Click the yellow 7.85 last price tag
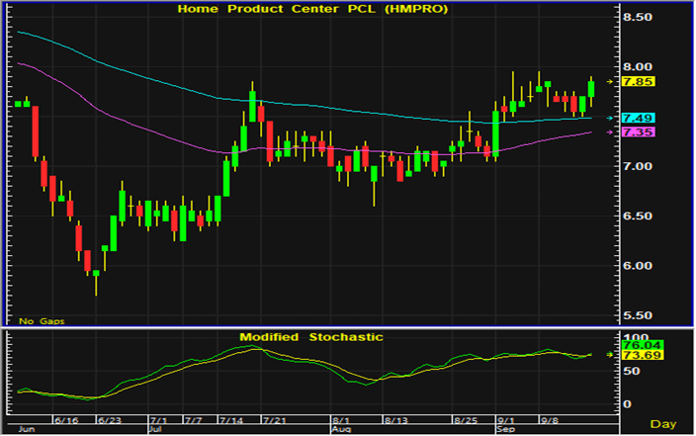The height and width of the screenshot is (436, 696). click(x=633, y=81)
